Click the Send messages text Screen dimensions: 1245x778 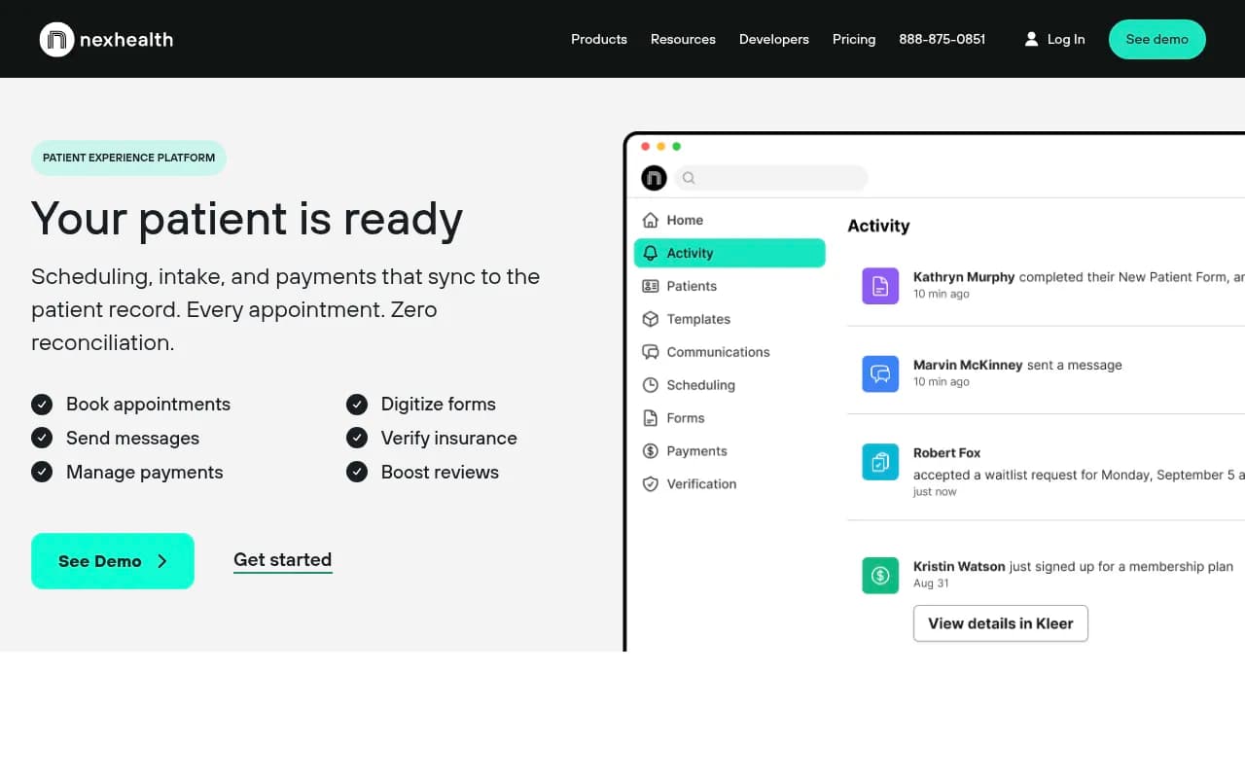point(132,438)
